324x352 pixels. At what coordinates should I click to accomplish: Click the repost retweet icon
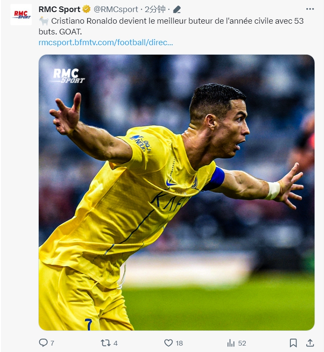click(105, 343)
